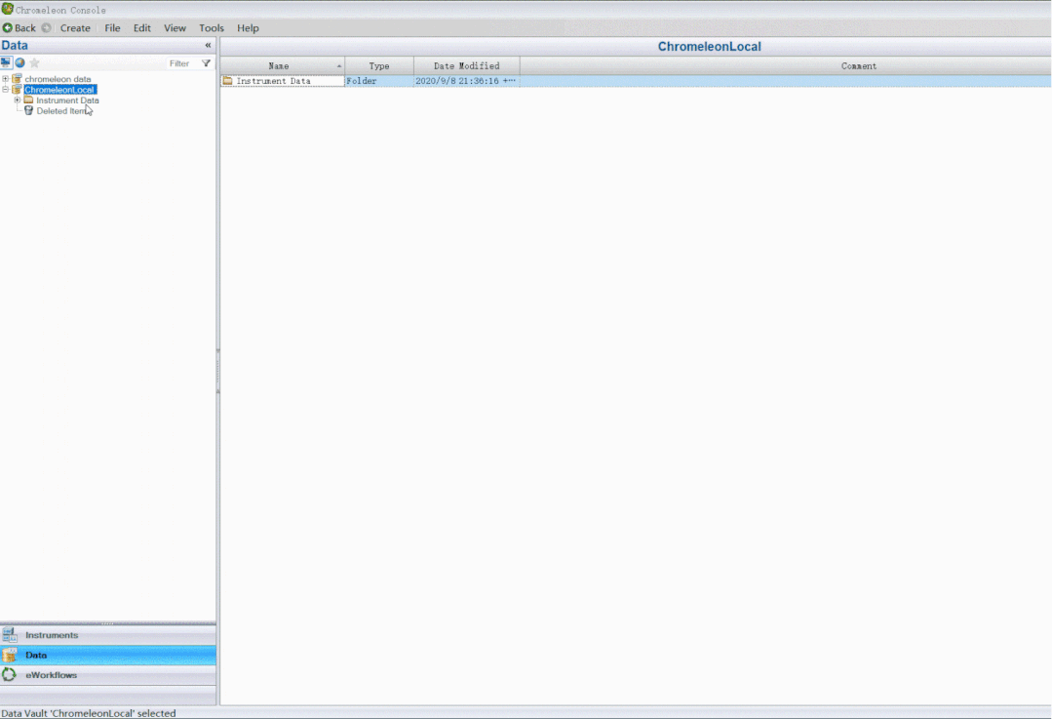Click the Name column header
1052x719 pixels.
pyautogui.click(x=279, y=66)
